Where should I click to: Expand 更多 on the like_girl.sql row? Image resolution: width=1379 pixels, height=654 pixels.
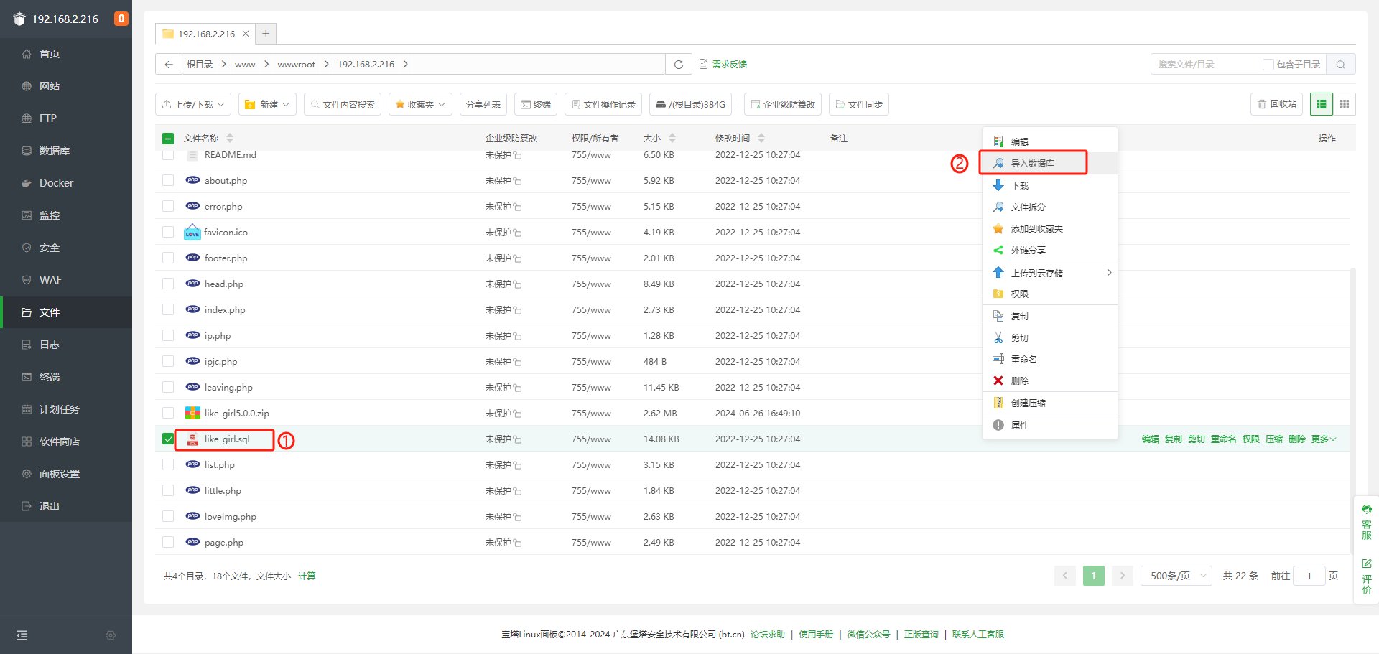tap(1324, 439)
